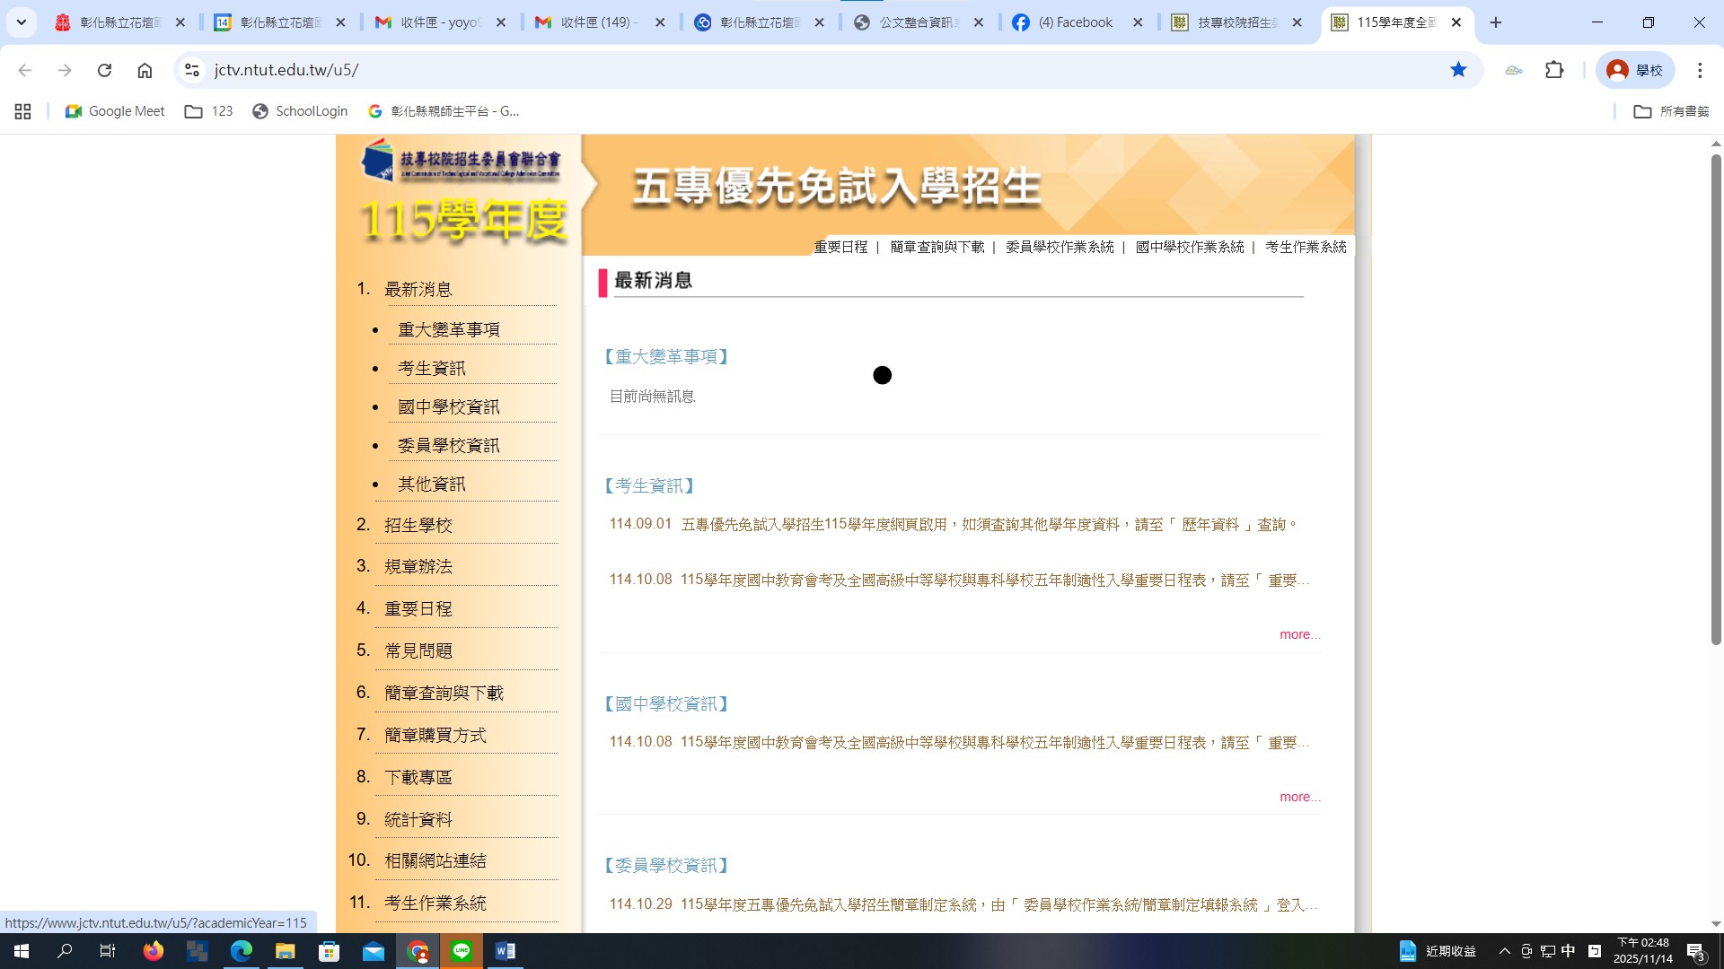The image size is (1724, 969).
Task: Open 招生學校 in sidebar menu
Action: tap(418, 525)
